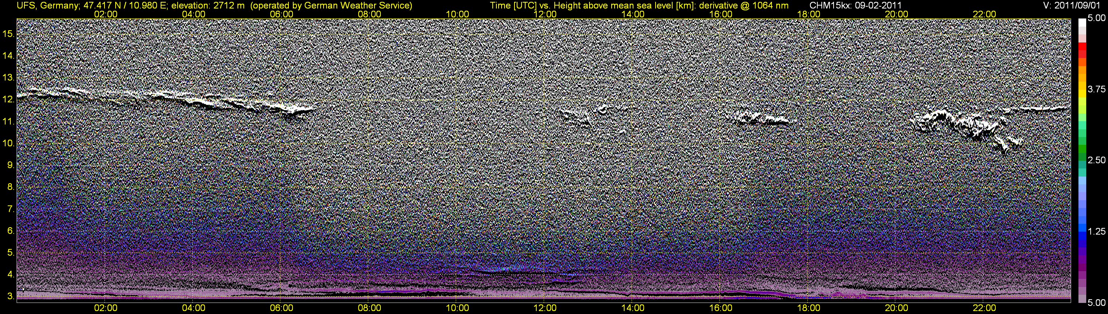Click '14:00' on the top time axis

click(633, 14)
